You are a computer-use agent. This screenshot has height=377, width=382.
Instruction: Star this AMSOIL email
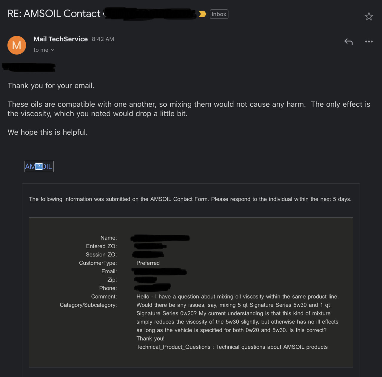pos(369,16)
